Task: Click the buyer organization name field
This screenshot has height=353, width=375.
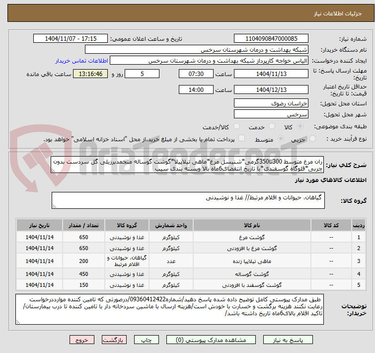Action: (197, 50)
